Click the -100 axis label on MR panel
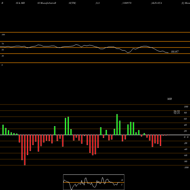 tap(186, 168)
